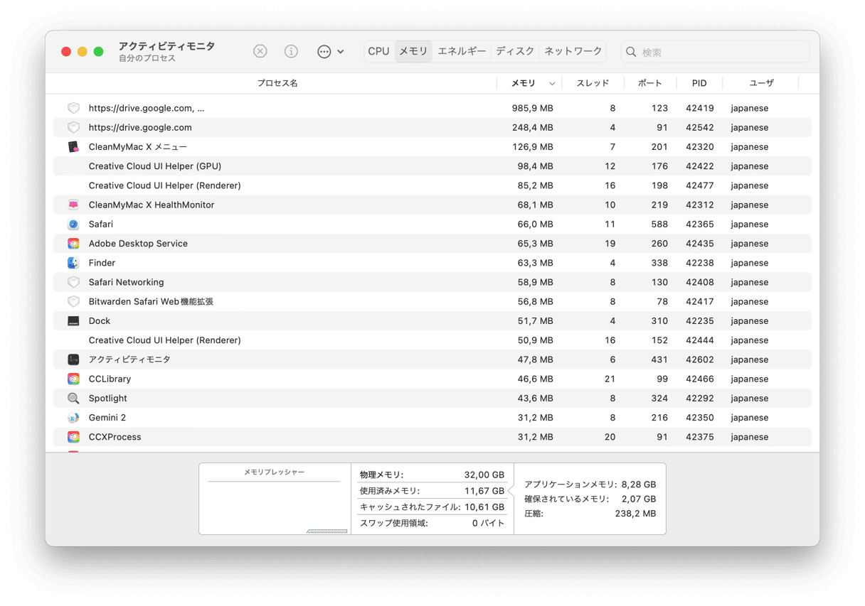
Task: Switch to the エネルギー tab
Action: (x=462, y=52)
